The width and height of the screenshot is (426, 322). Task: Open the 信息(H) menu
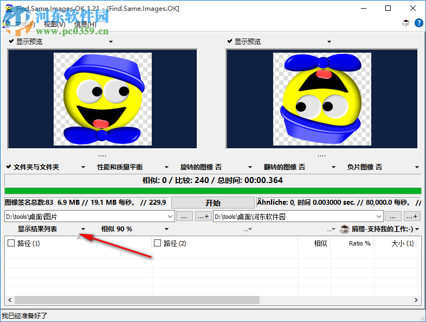[x=85, y=24]
